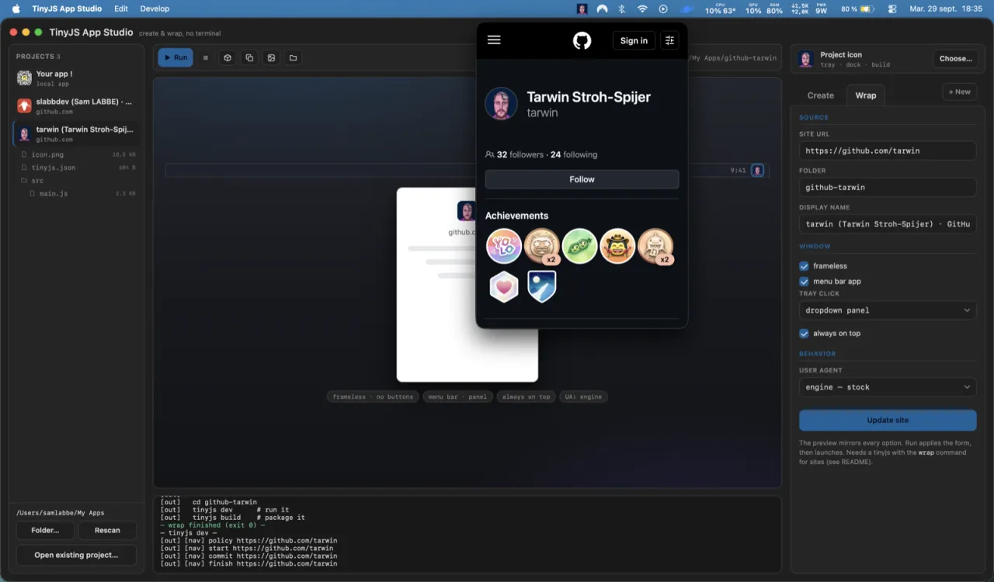Click the battery icon in the menu bar
The height and width of the screenshot is (582, 994).
867,9
